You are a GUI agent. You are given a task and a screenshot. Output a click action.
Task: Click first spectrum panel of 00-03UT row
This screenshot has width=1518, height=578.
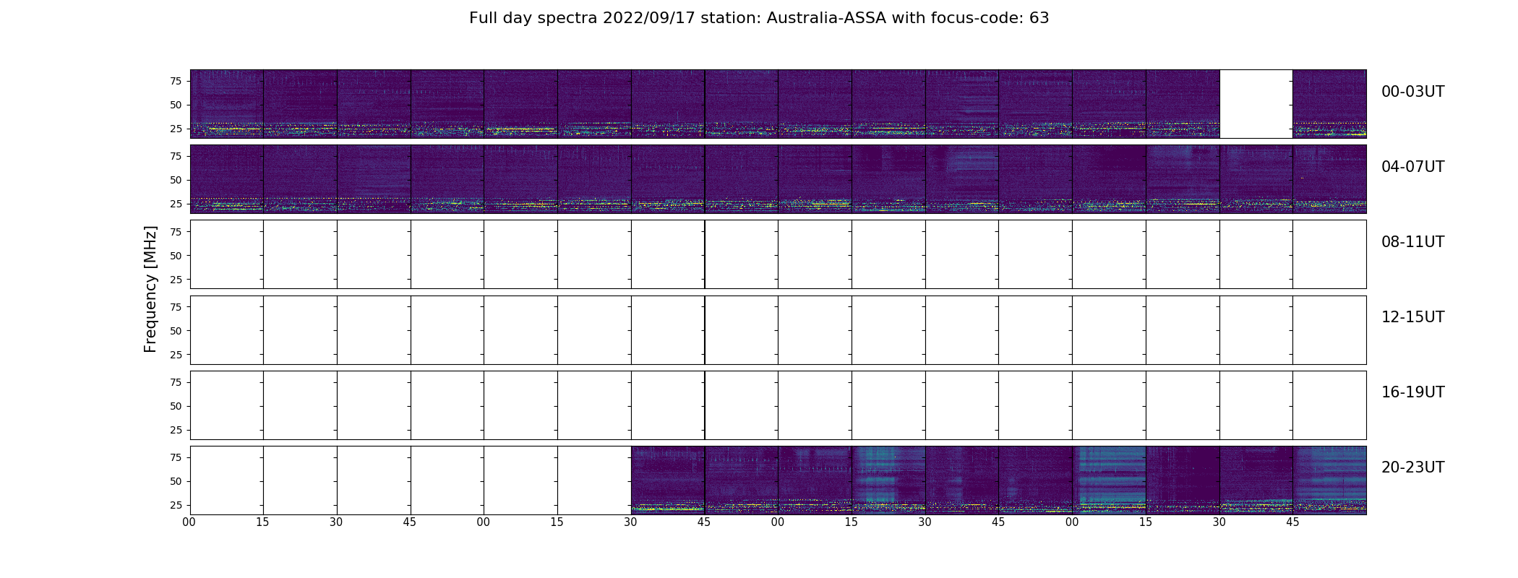pos(227,104)
